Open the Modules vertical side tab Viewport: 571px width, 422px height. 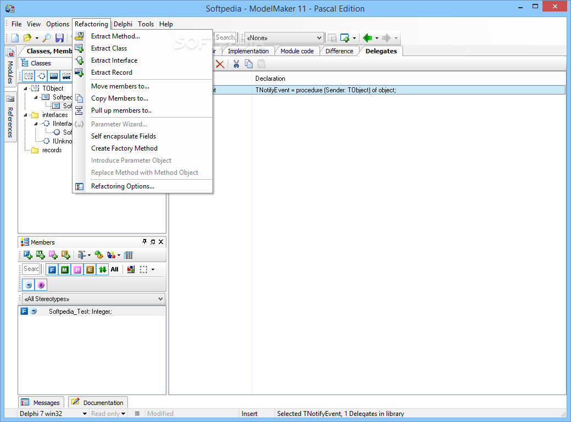(x=10, y=66)
